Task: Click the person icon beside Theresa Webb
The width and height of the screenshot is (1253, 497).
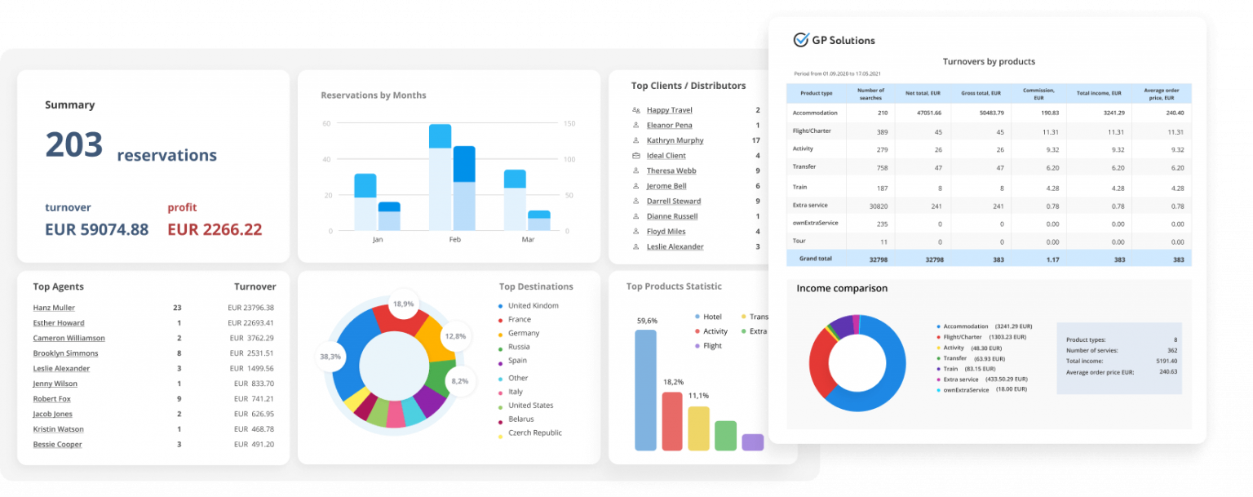Action: point(636,171)
